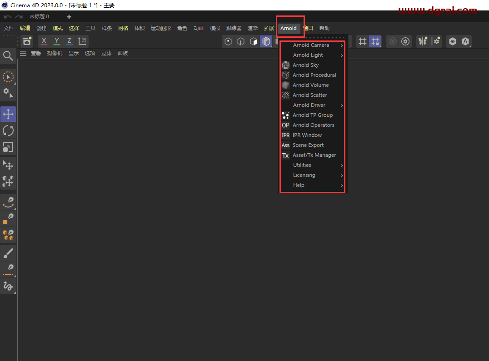
Task: Click the Arnold A hexagon icon
Action: 465,41
